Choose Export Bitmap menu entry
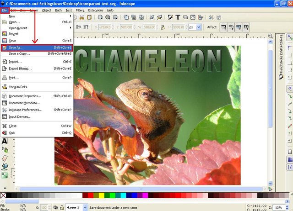Viewport: 293px width, 211px height. click(x=37, y=69)
